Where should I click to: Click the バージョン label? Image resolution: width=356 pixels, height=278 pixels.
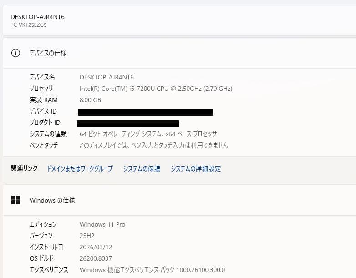pos(41,236)
